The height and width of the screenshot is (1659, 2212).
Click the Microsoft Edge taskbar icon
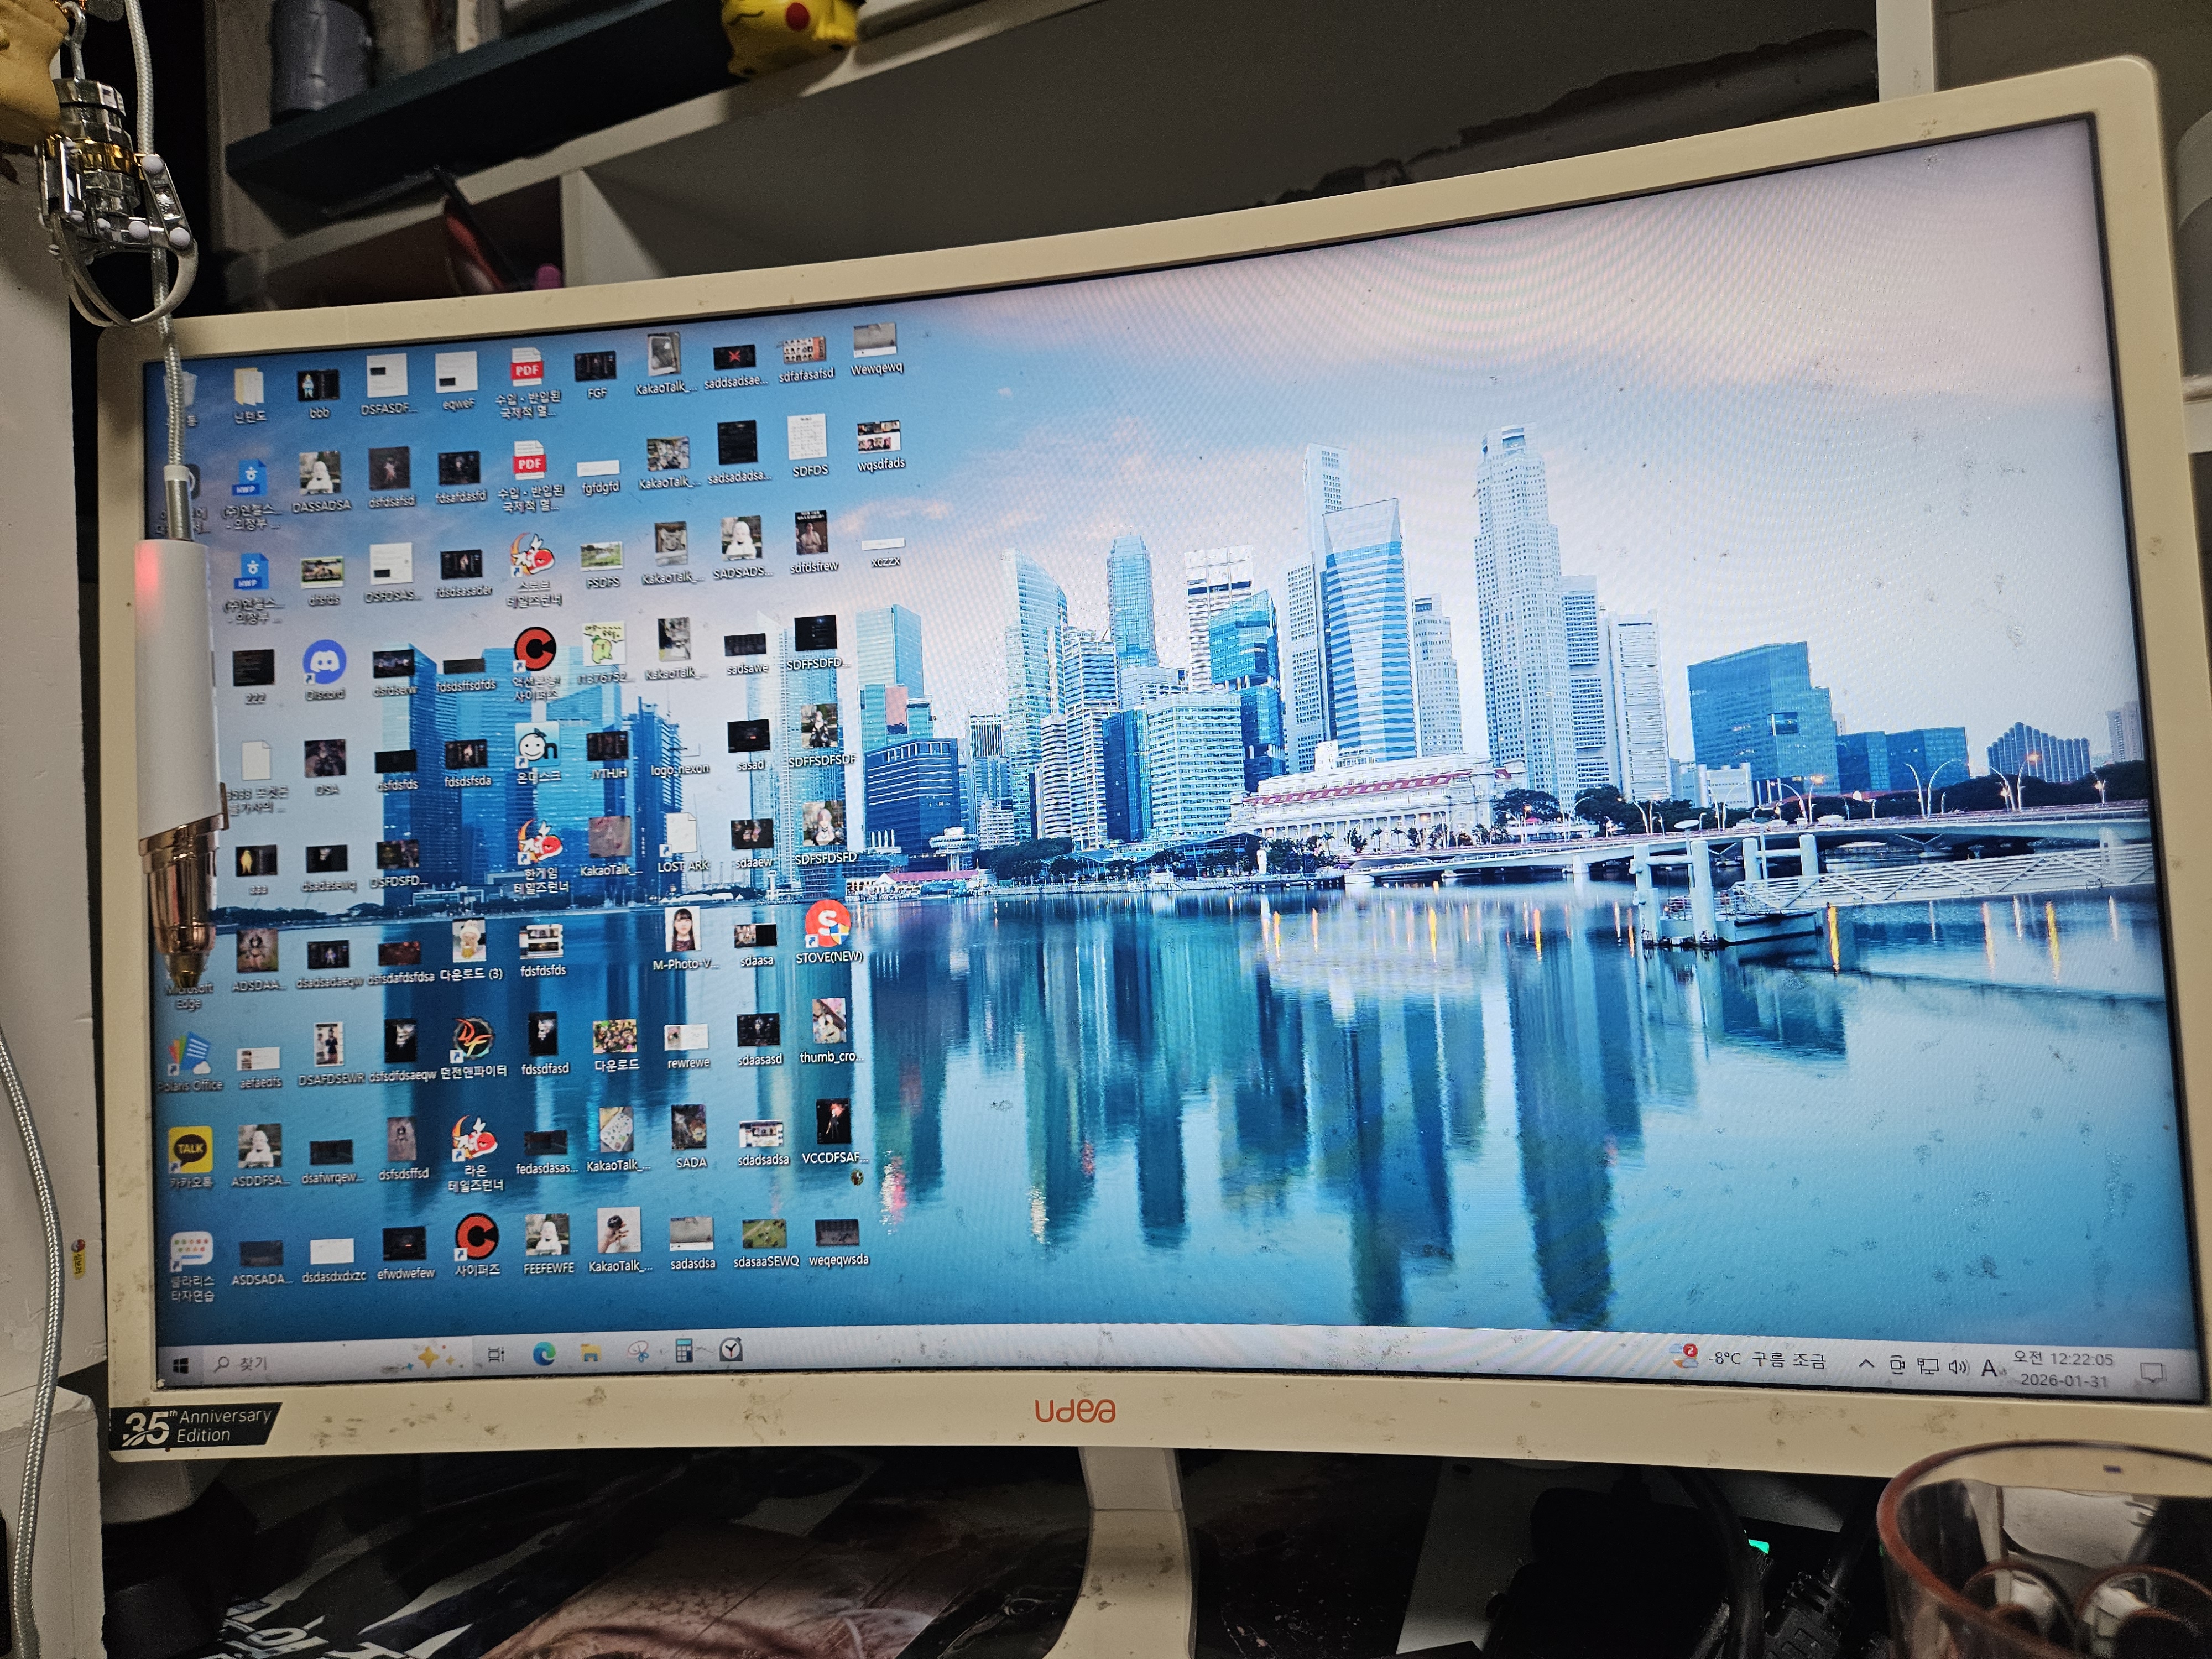pos(544,1354)
